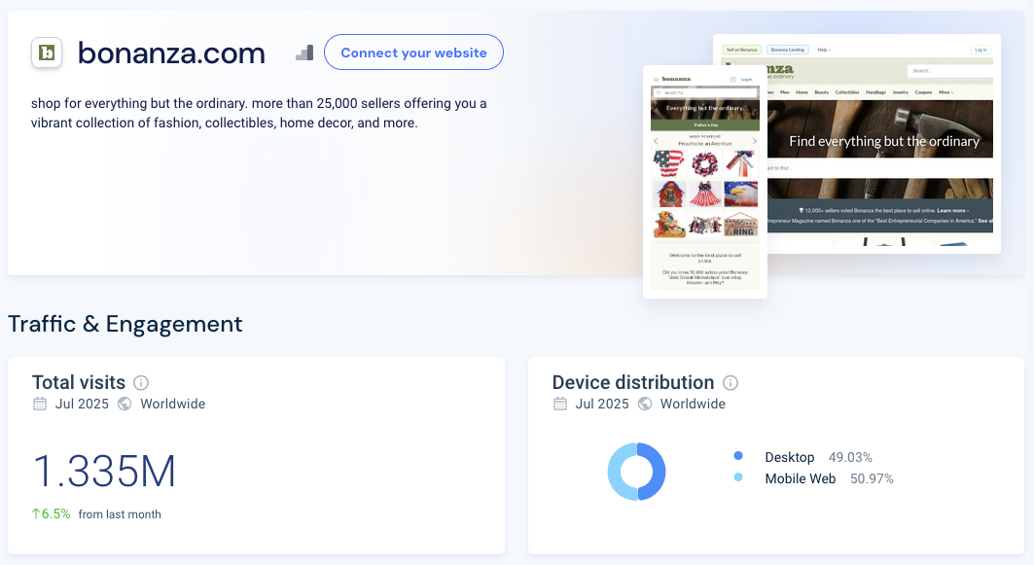This screenshot has height=565, width=1034.
Task: Click Worldwide under Device distribution
Action: point(693,404)
